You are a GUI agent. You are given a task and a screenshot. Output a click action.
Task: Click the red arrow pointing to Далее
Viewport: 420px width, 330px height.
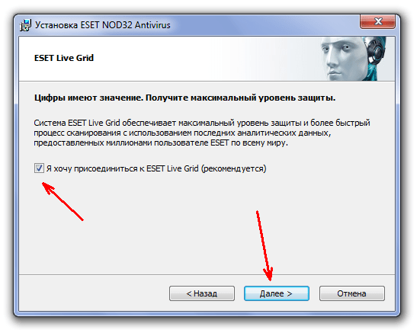point(265,245)
